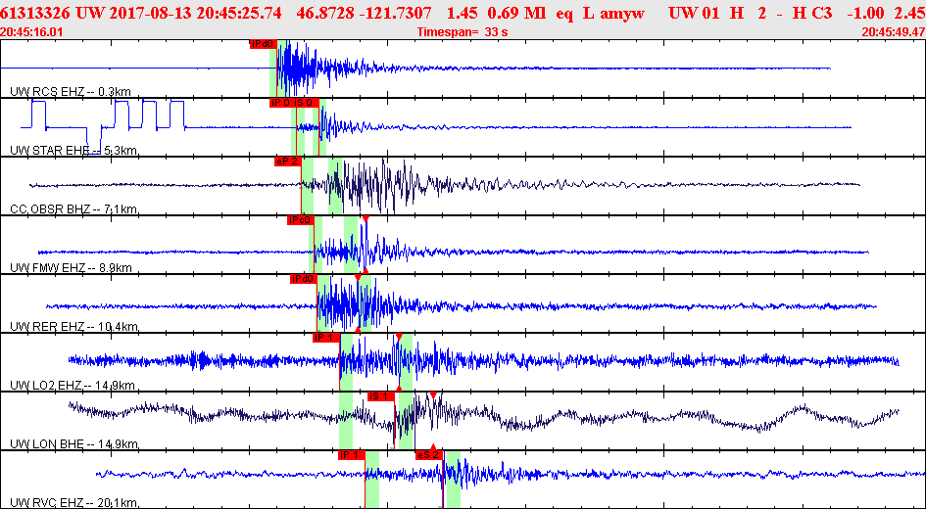Select the iS 0 pick flag on STAR trace
The image size is (926, 509).
point(306,103)
